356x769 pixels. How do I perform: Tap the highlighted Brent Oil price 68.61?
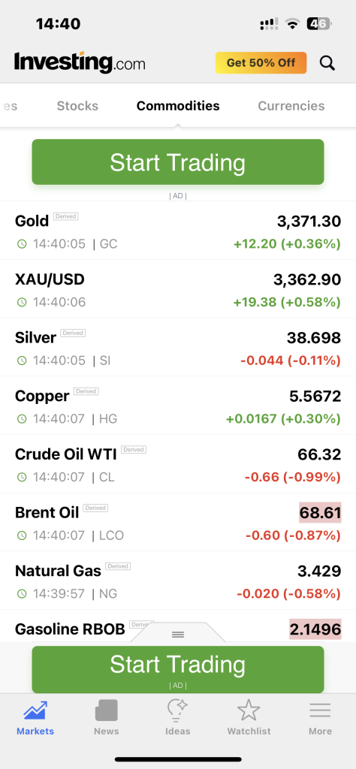point(320,512)
